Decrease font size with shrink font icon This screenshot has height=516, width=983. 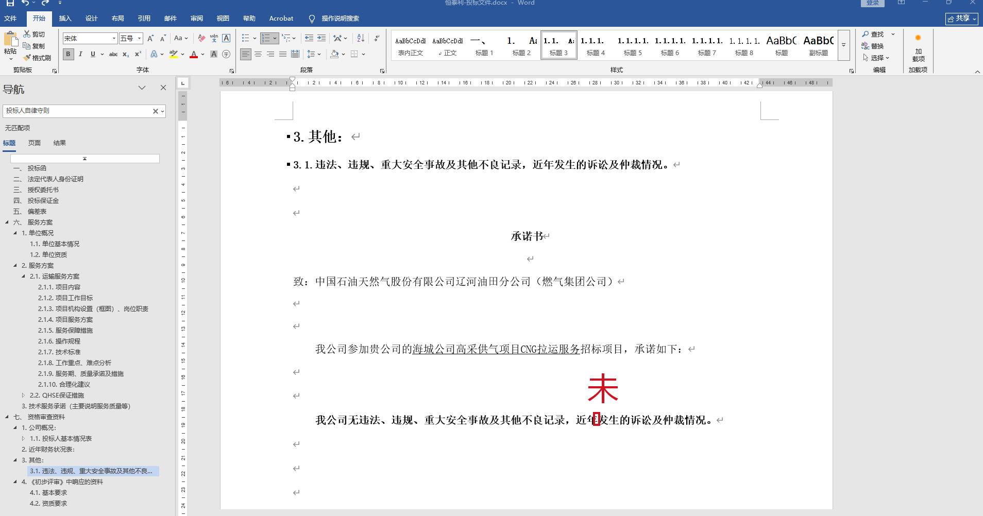[163, 38]
